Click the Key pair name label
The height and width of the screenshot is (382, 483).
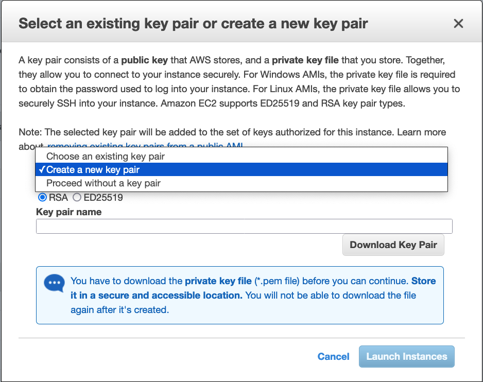(x=68, y=212)
